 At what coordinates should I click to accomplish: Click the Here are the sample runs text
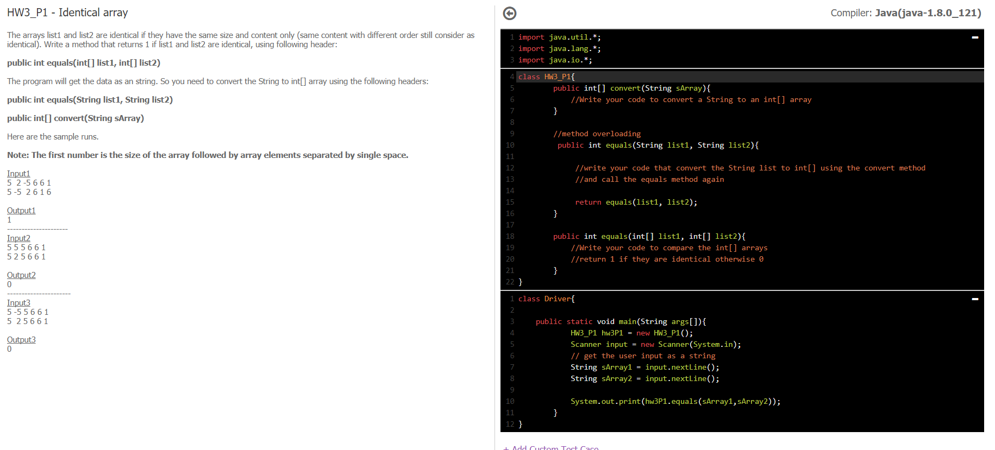pos(53,137)
